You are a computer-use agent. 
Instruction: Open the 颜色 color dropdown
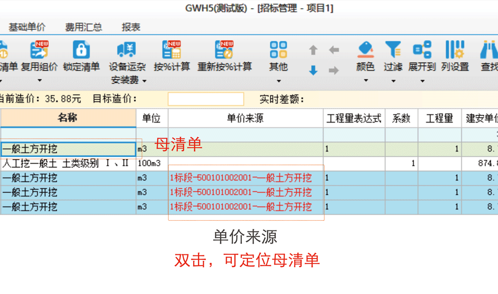point(365,81)
